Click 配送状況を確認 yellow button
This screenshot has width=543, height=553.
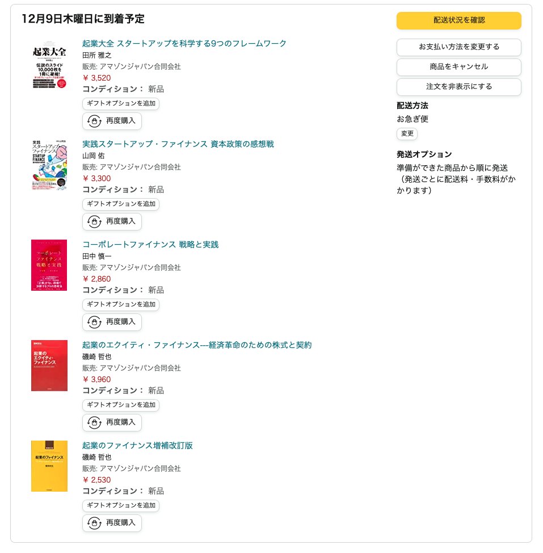(x=459, y=20)
